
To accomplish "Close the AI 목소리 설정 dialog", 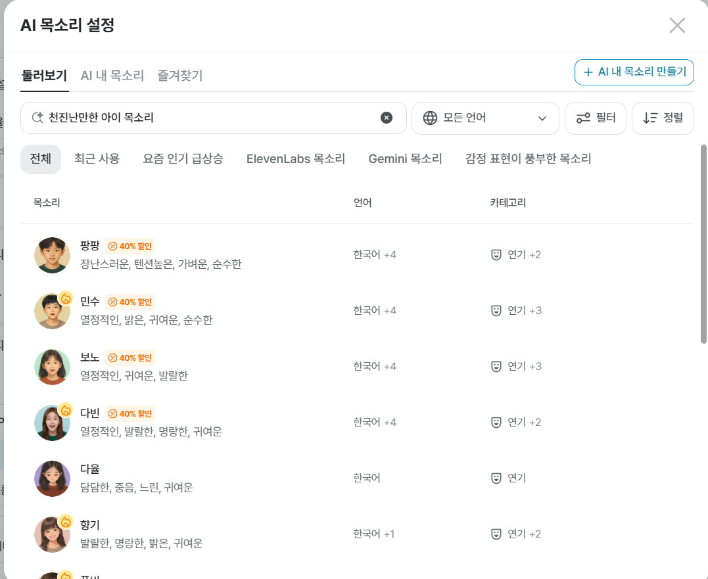I will pos(677,25).
